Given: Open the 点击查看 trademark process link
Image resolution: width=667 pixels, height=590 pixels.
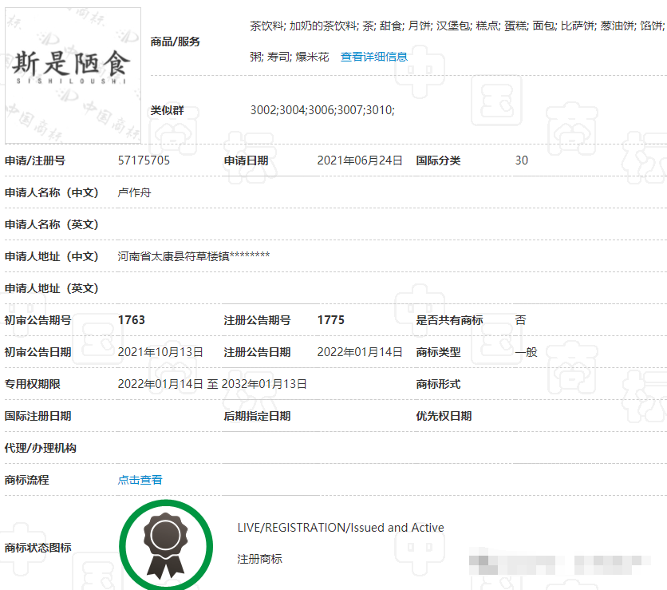Looking at the screenshot, I should point(140,480).
